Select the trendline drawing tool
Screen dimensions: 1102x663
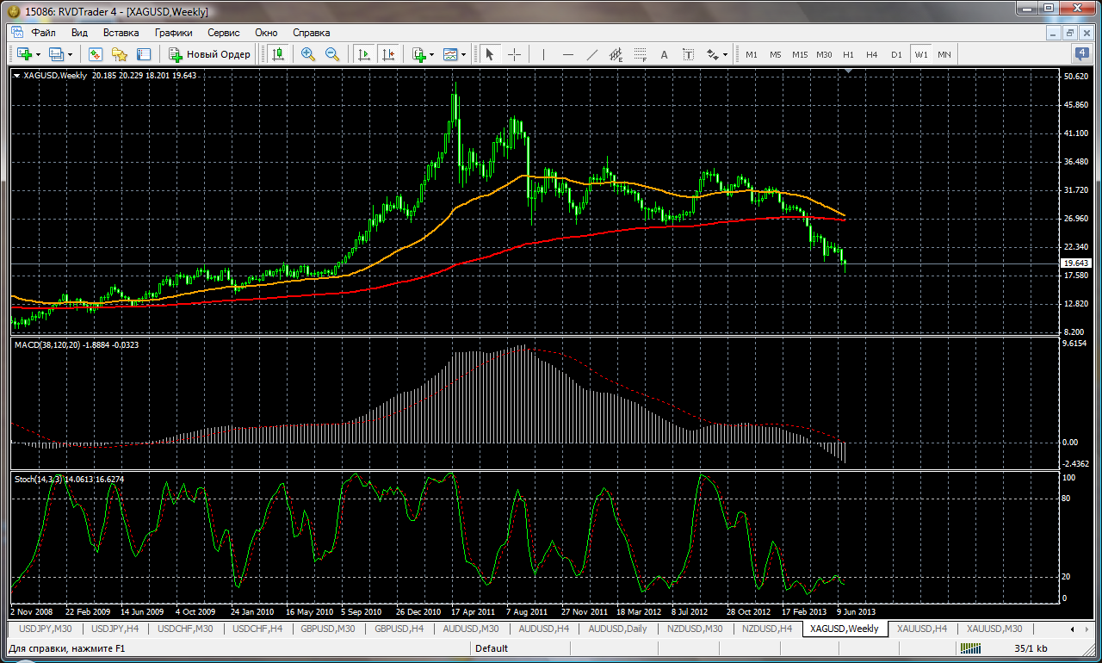pyautogui.click(x=592, y=54)
